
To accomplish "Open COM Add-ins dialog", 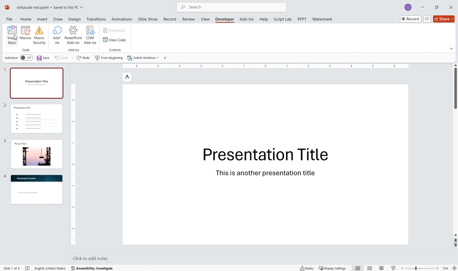I will click(90, 36).
